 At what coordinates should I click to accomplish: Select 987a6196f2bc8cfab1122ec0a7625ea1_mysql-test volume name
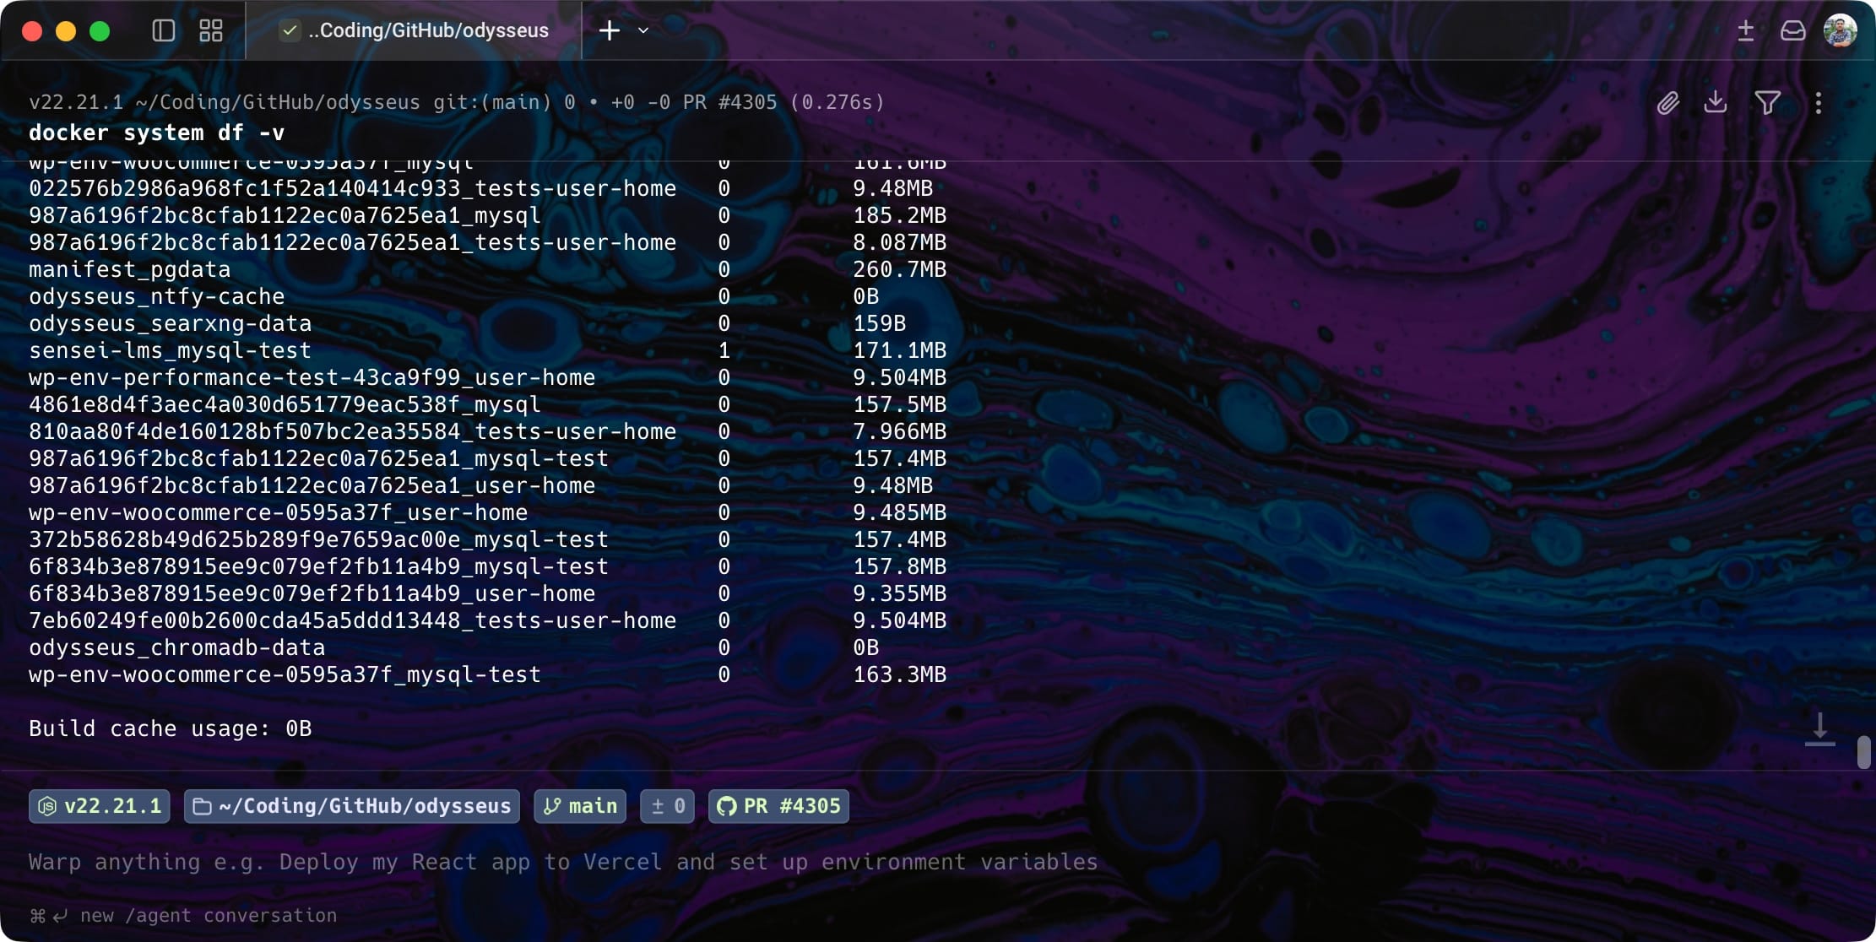318,459
